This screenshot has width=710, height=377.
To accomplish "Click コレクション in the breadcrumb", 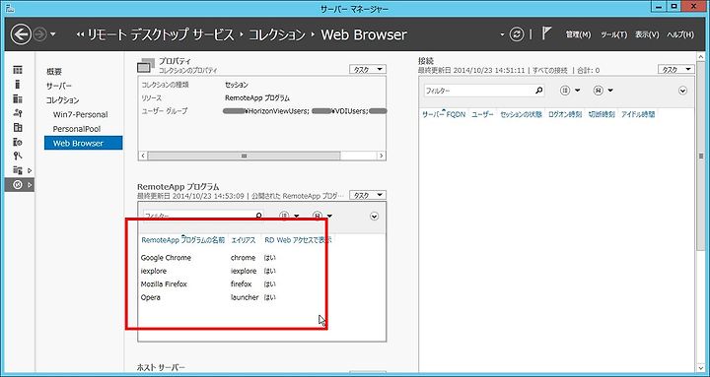I will pos(277,34).
